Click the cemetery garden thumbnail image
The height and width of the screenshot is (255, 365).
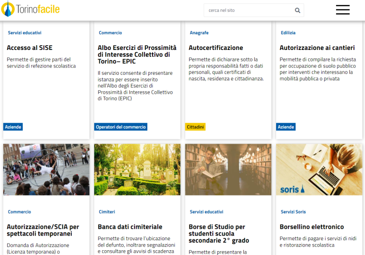(137, 169)
